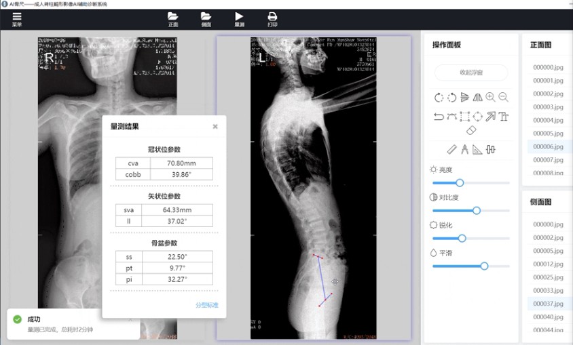Close the 量测结果 results dialog
Viewport: 573px width, 345px height.
click(215, 127)
